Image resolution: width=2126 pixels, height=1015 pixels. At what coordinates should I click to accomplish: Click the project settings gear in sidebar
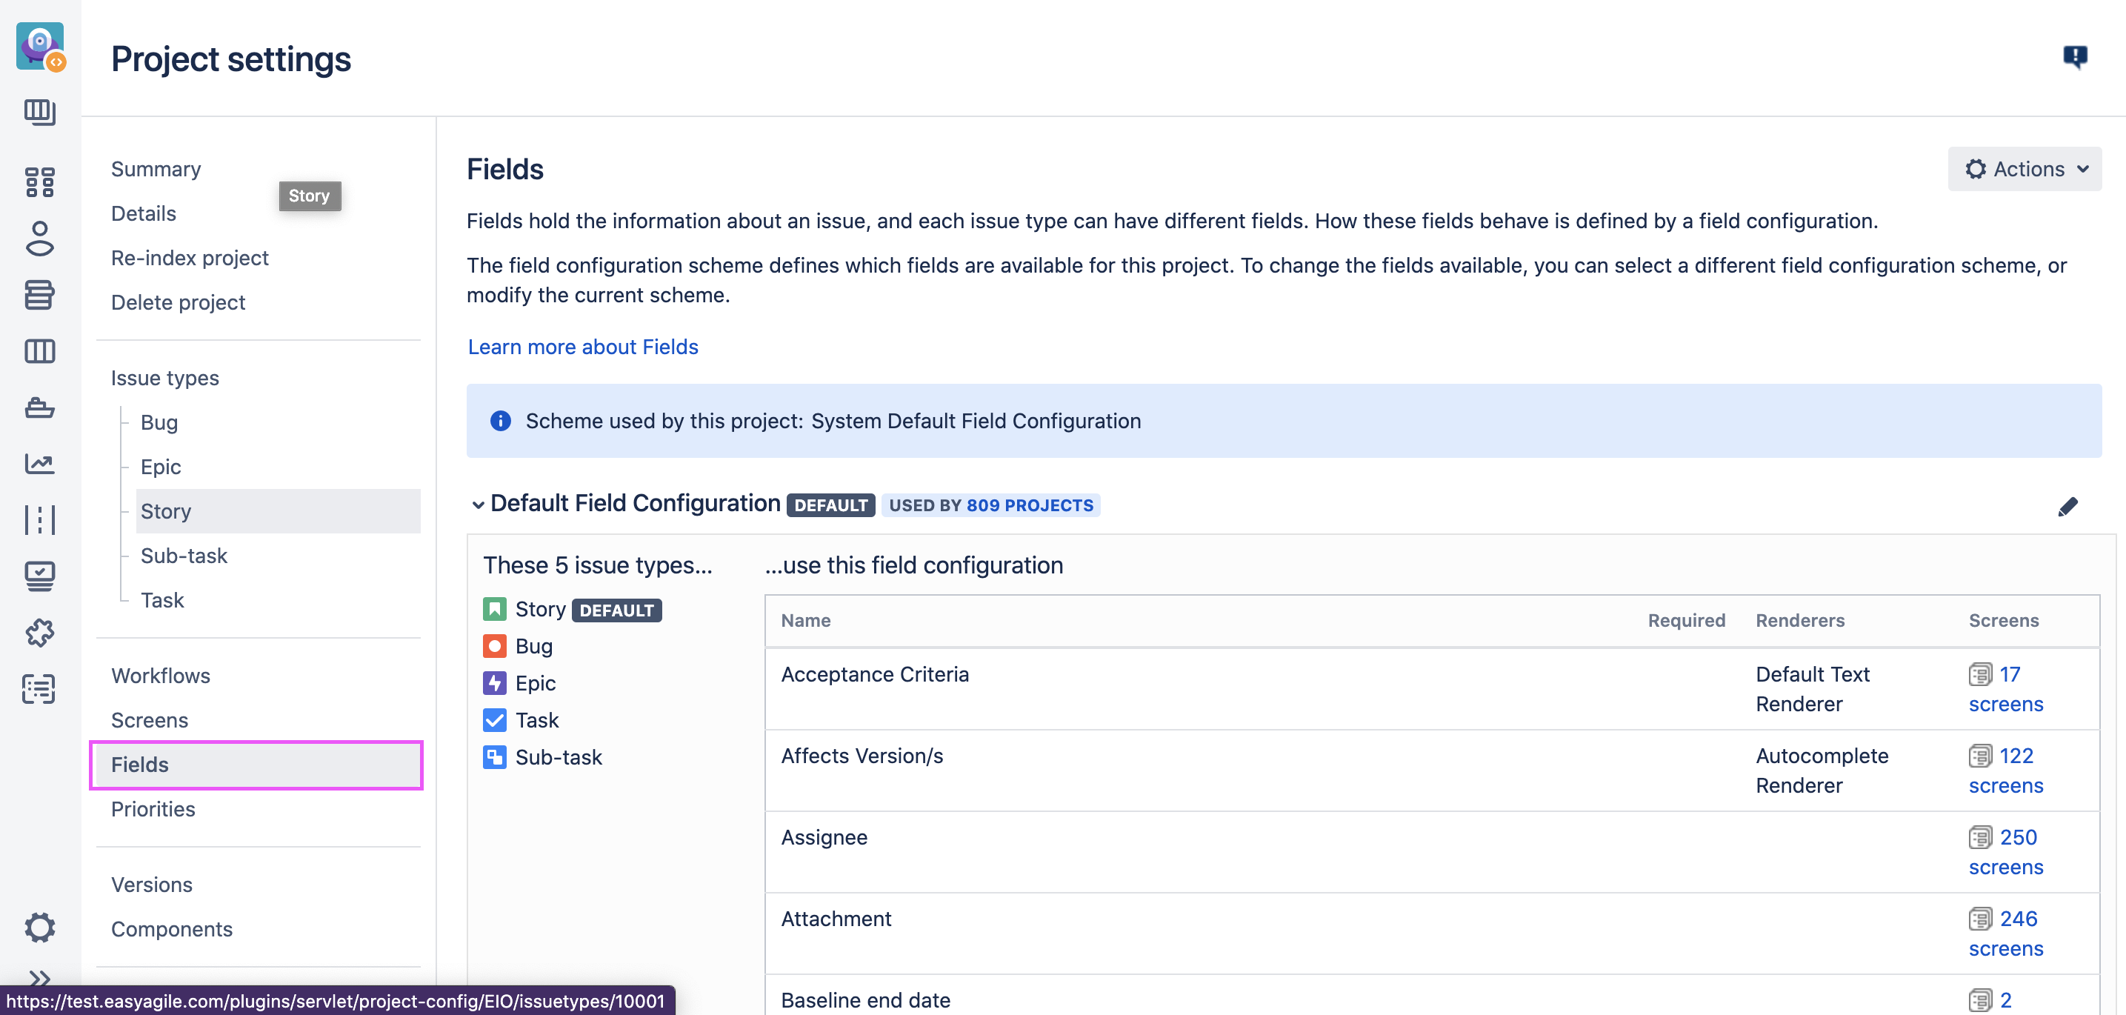click(39, 928)
